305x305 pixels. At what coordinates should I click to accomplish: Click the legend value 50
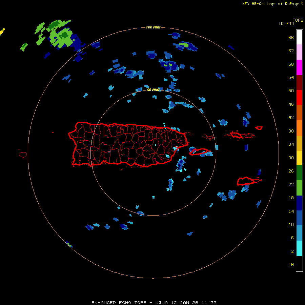(291, 91)
